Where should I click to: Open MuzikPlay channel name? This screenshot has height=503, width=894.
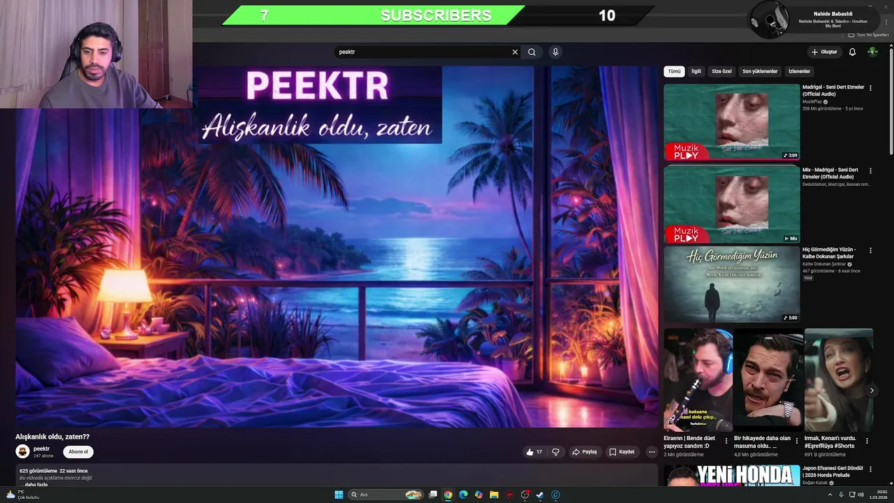point(812,101)
